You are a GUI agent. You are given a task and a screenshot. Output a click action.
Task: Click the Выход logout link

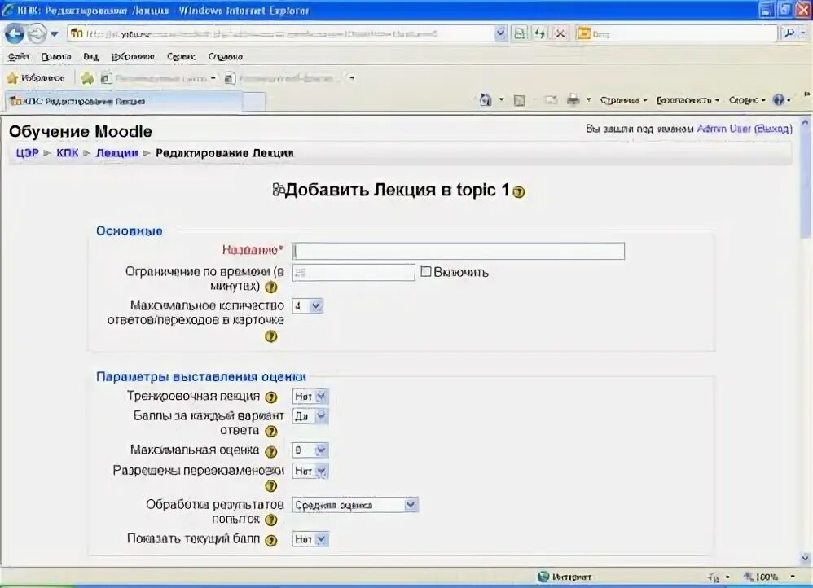coord(772,129)
